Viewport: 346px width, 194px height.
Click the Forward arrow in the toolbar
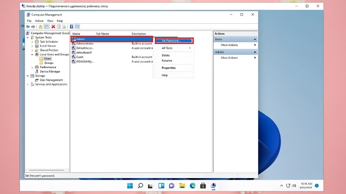click(x=33, y=27)
